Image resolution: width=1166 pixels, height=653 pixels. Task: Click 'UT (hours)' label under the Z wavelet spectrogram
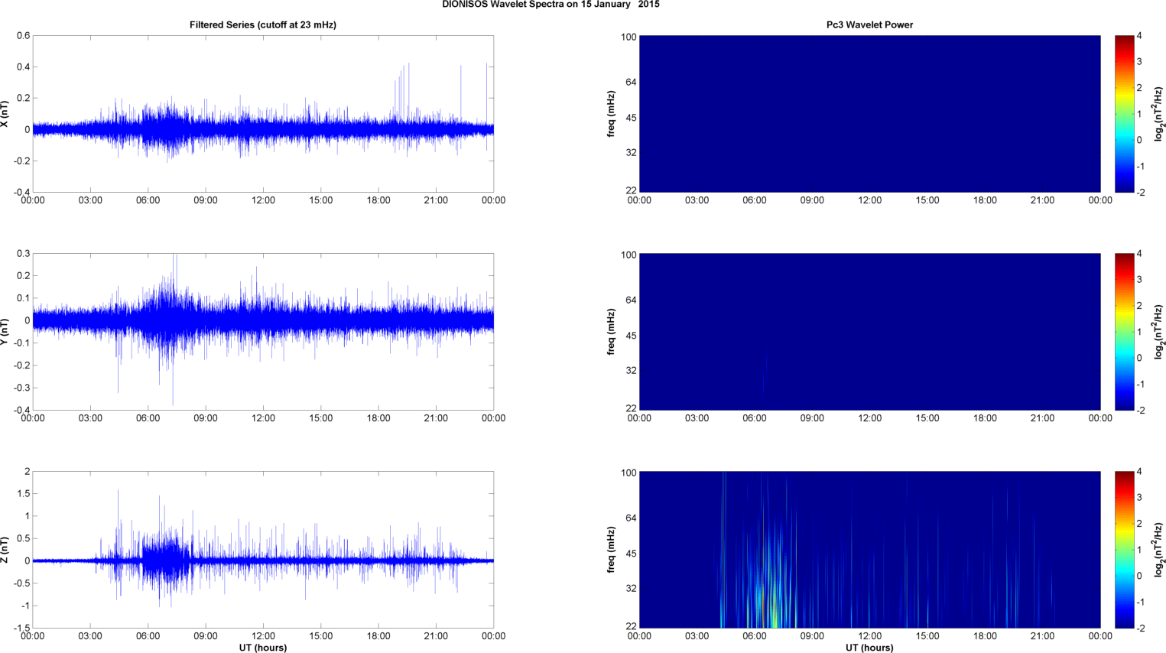tap(869, 648)
